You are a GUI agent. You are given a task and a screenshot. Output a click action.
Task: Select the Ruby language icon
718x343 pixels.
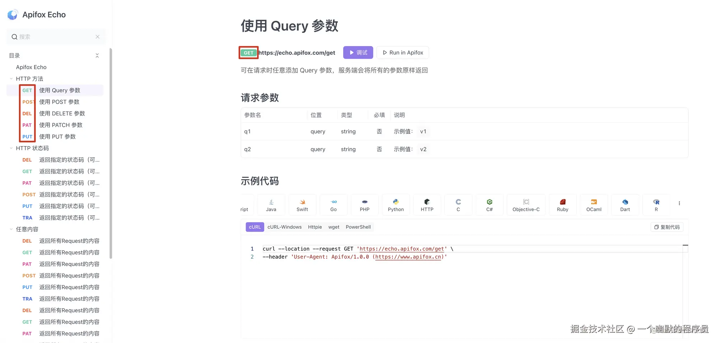tap(562, 204)
